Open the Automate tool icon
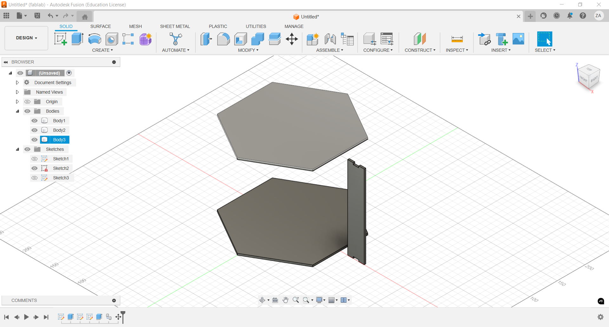This screenshot has height=327, width=609. (175, 39)
